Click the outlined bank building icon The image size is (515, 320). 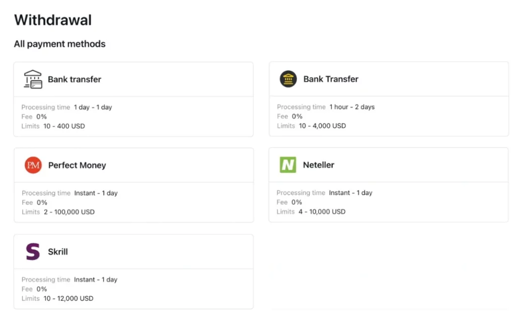pyautogui.click(x=33, y=79)
